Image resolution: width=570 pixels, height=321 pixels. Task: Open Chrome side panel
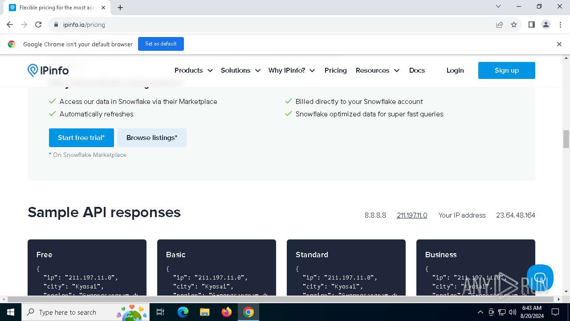(x=531, y=25)
